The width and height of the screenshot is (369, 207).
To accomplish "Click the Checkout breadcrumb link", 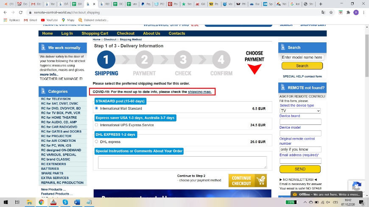I will pyautogui.click(x=110, y=39).
